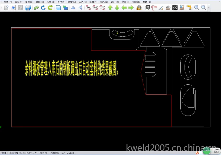This screenshot has height=155, width=221.
Task: Click the black zigzag lines icon
Action: (x=175, y=7)
